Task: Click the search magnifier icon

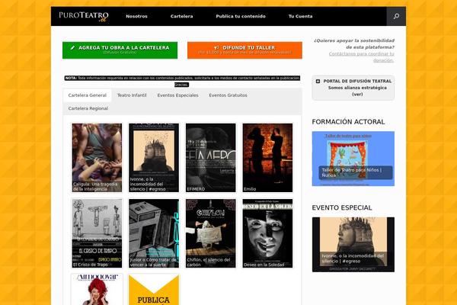Action: tap(396, 16)
